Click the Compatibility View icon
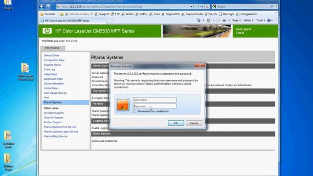Image resolution: width=313 pixels, height=176 pixels. coord(196,6)
